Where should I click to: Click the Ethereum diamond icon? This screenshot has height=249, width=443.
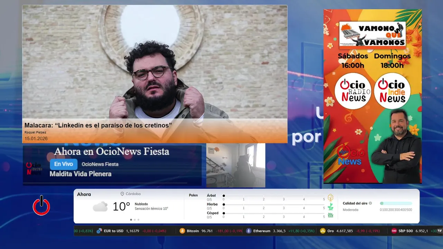(x=248, y=231)
